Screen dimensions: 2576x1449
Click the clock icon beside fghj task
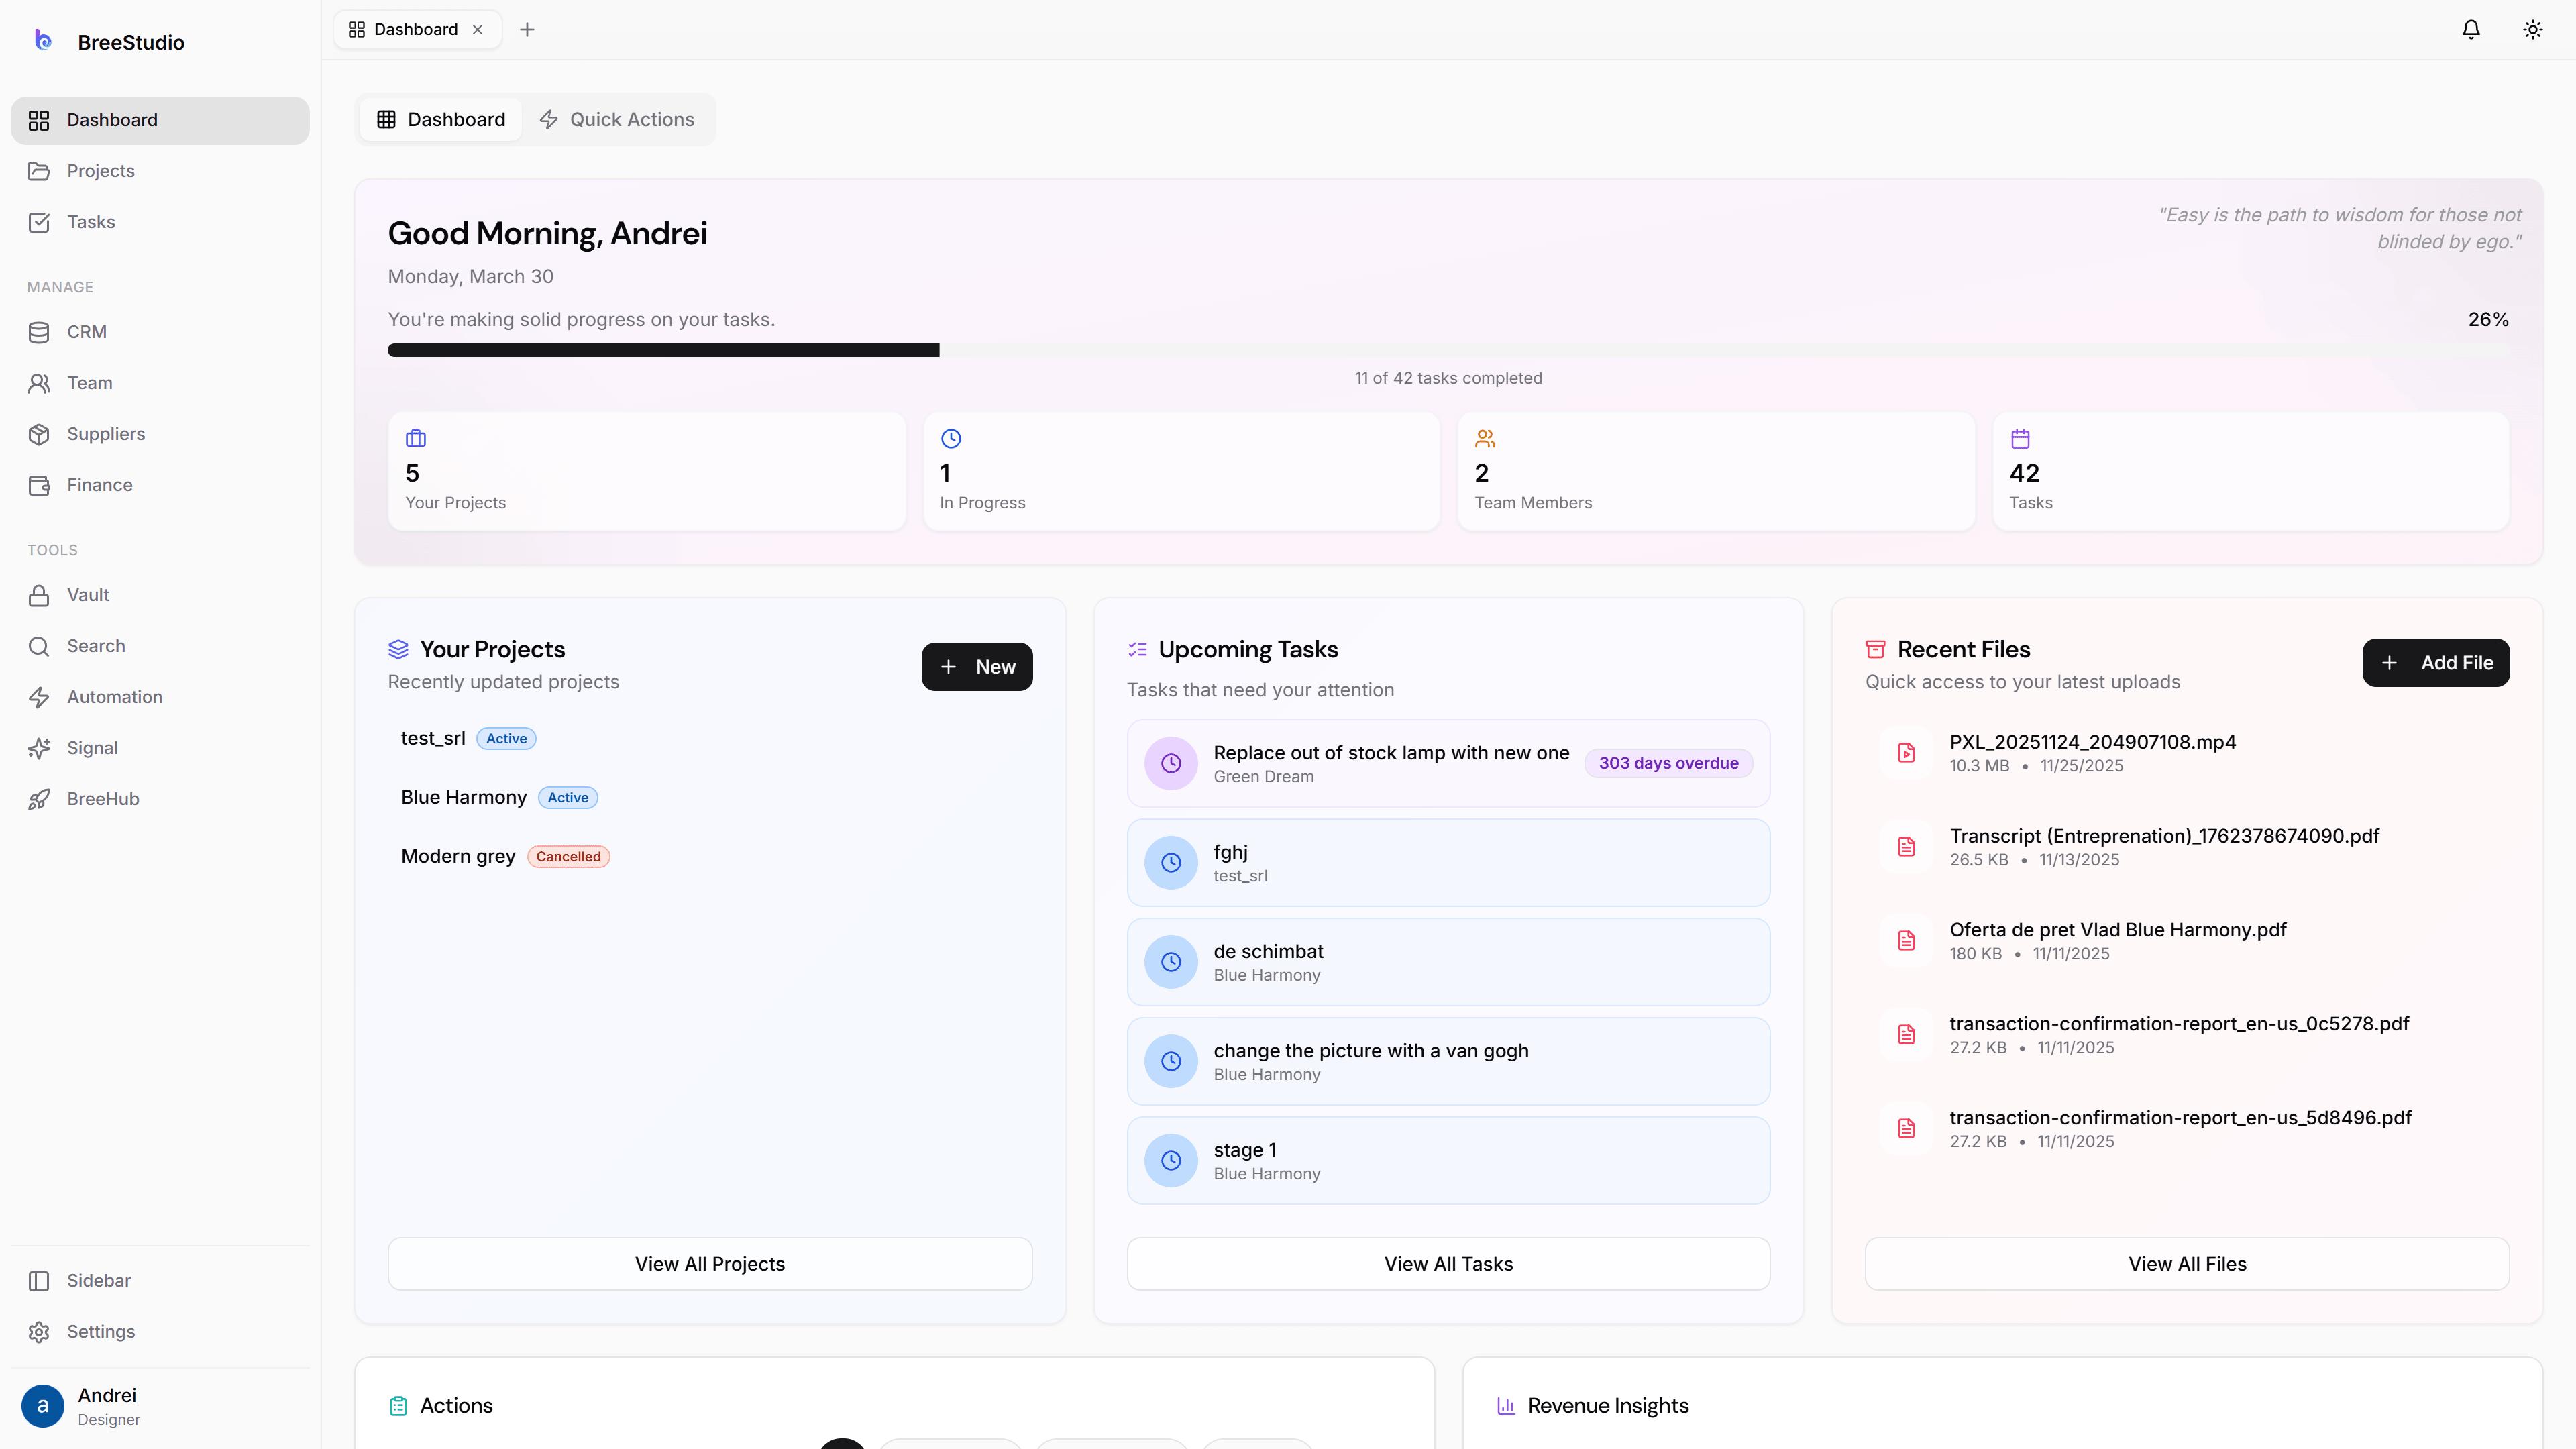(x=1171, y=862)
